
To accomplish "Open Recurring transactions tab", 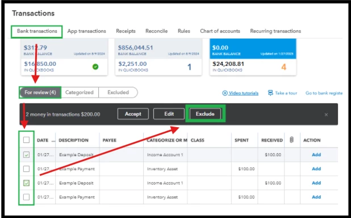I will point(275,31).
